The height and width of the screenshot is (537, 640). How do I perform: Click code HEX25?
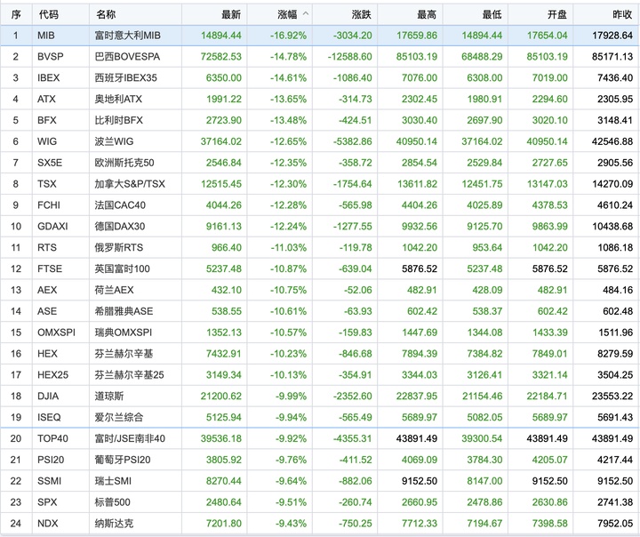[52, 375]
